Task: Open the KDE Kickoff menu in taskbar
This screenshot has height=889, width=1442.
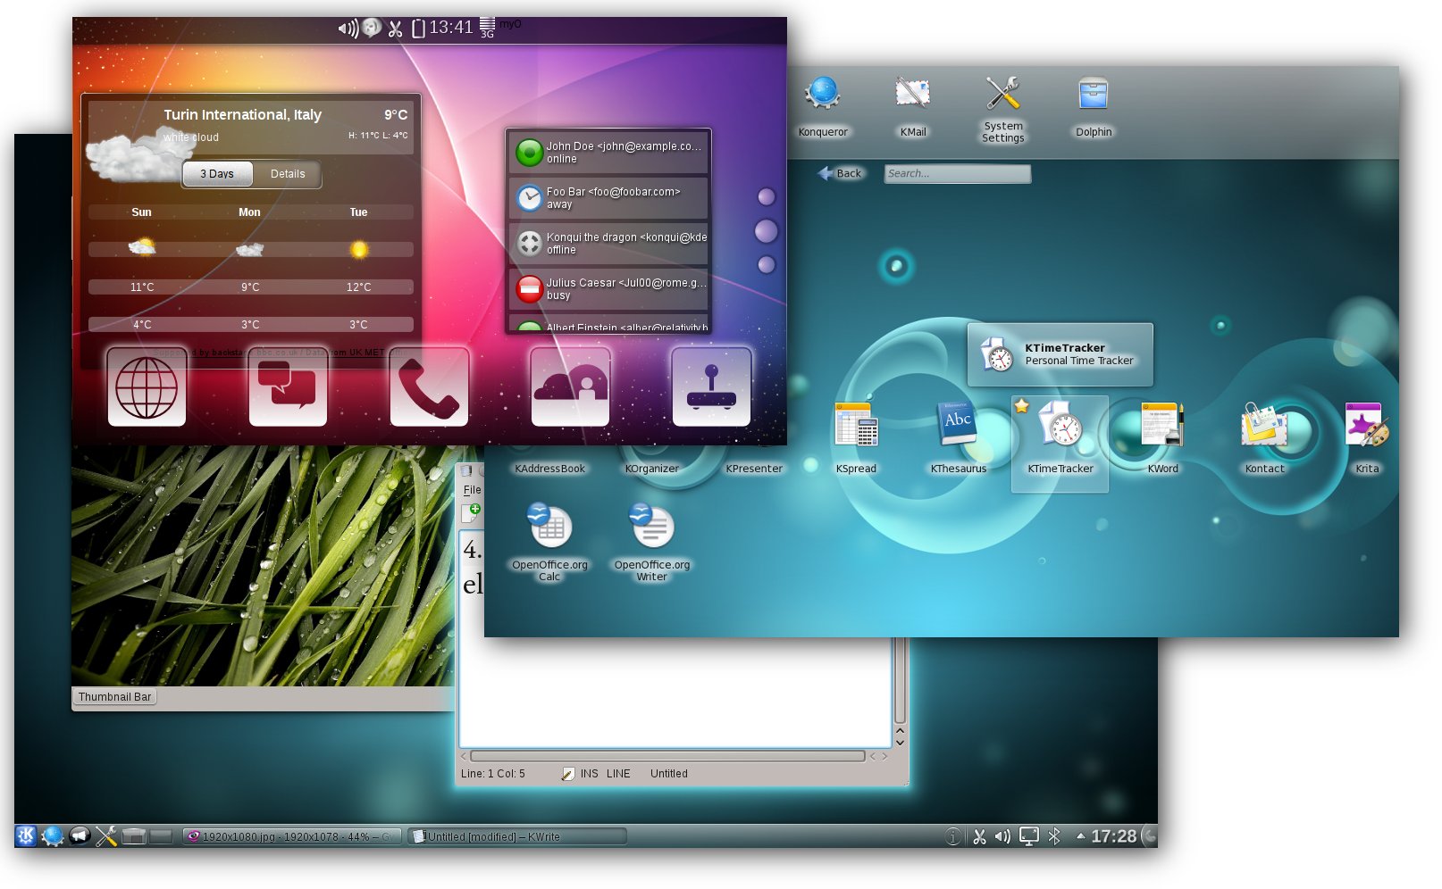Action: click(26, 835)
